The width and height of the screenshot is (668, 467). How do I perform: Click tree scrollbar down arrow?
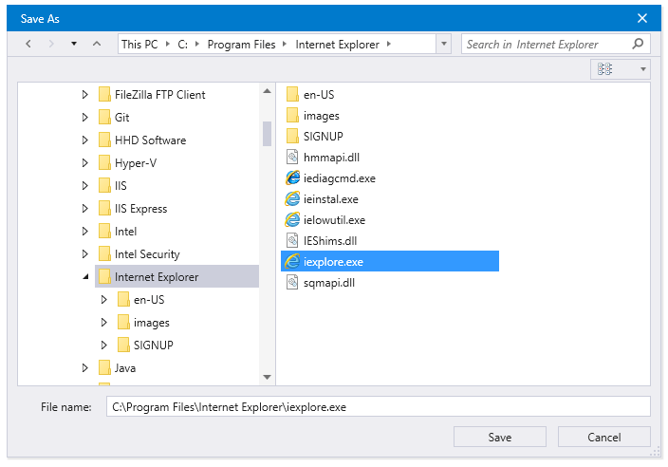[268, 377]
